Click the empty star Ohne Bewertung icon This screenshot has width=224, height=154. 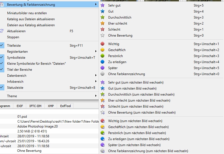[102, 35]
